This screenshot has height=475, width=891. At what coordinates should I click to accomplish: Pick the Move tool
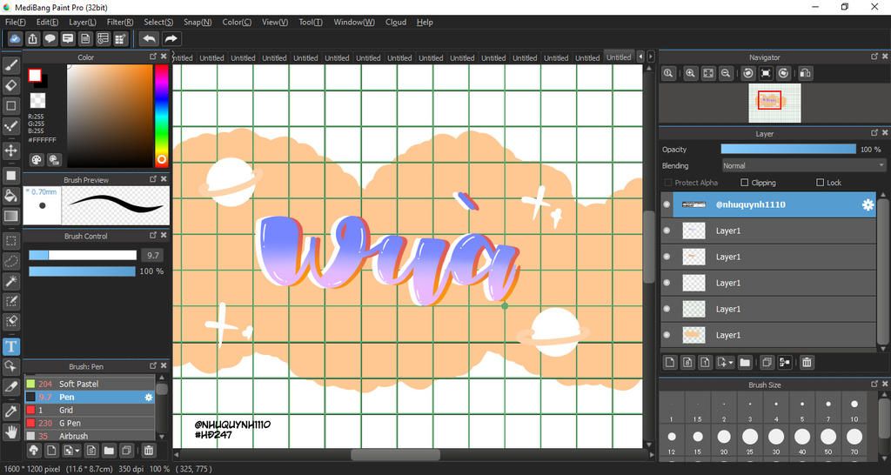click(10, 151)
